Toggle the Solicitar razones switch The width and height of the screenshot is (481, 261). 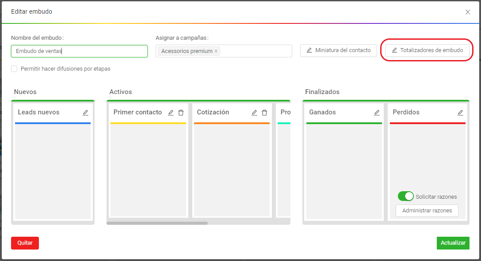click(405, 197)
